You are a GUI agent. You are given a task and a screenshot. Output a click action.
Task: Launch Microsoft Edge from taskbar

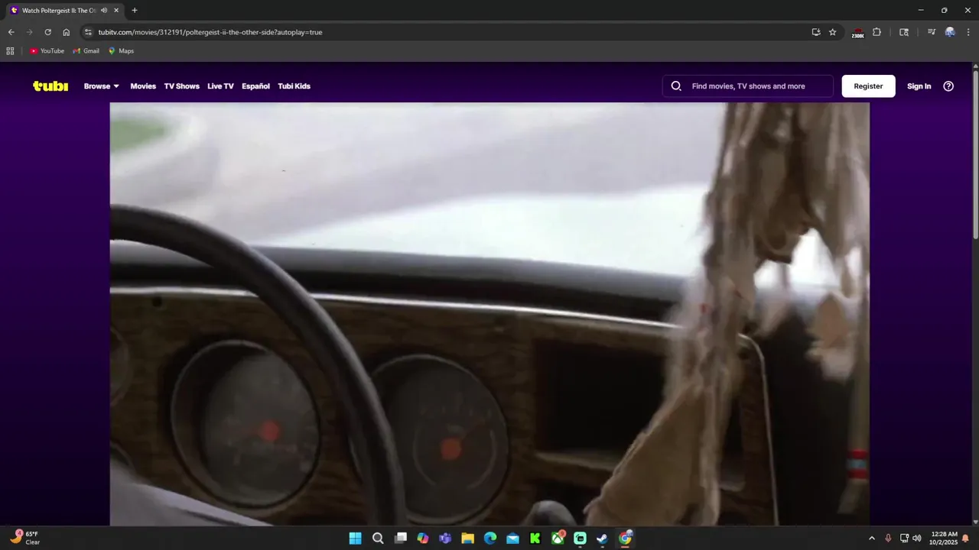point(490,539)
